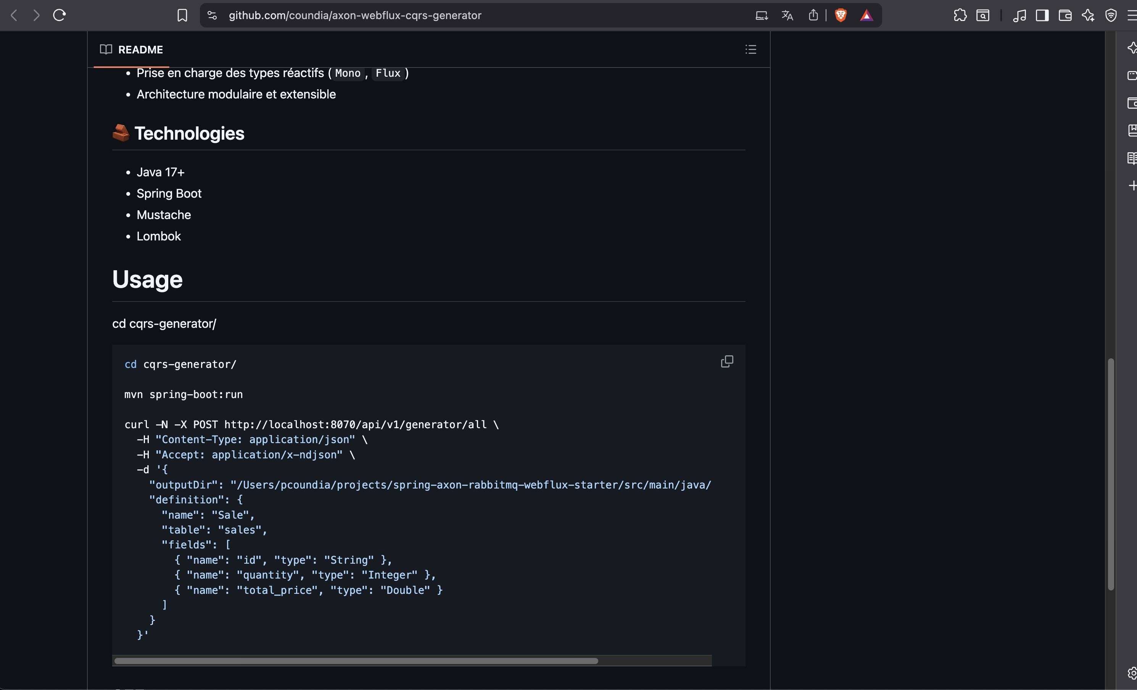Toggle the sidebar panel button
This screenshot has height=690, width=1137.
click(x=1042, y=15)
